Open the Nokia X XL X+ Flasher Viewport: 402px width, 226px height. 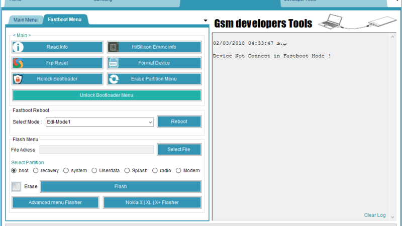[x=152, y=202]
